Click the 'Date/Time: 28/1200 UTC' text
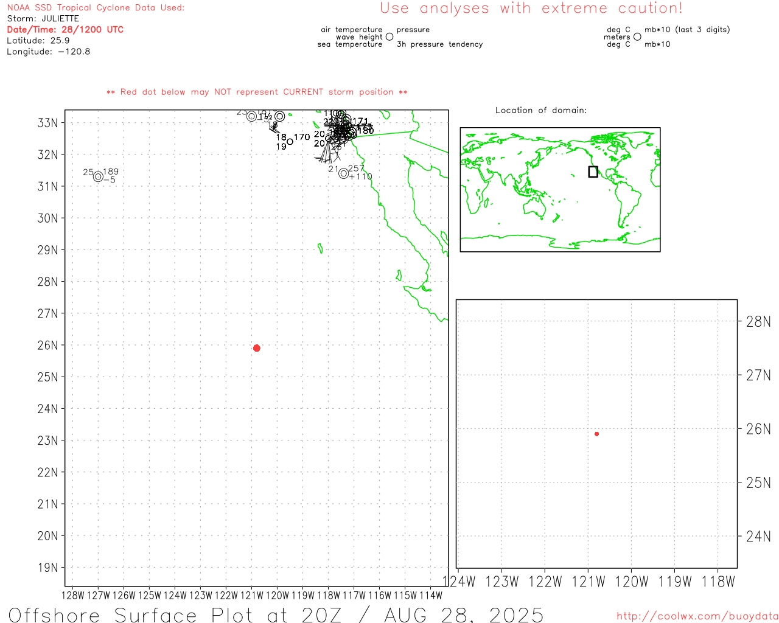This screenshot has height=623, width=779. [x=65, y=29]
